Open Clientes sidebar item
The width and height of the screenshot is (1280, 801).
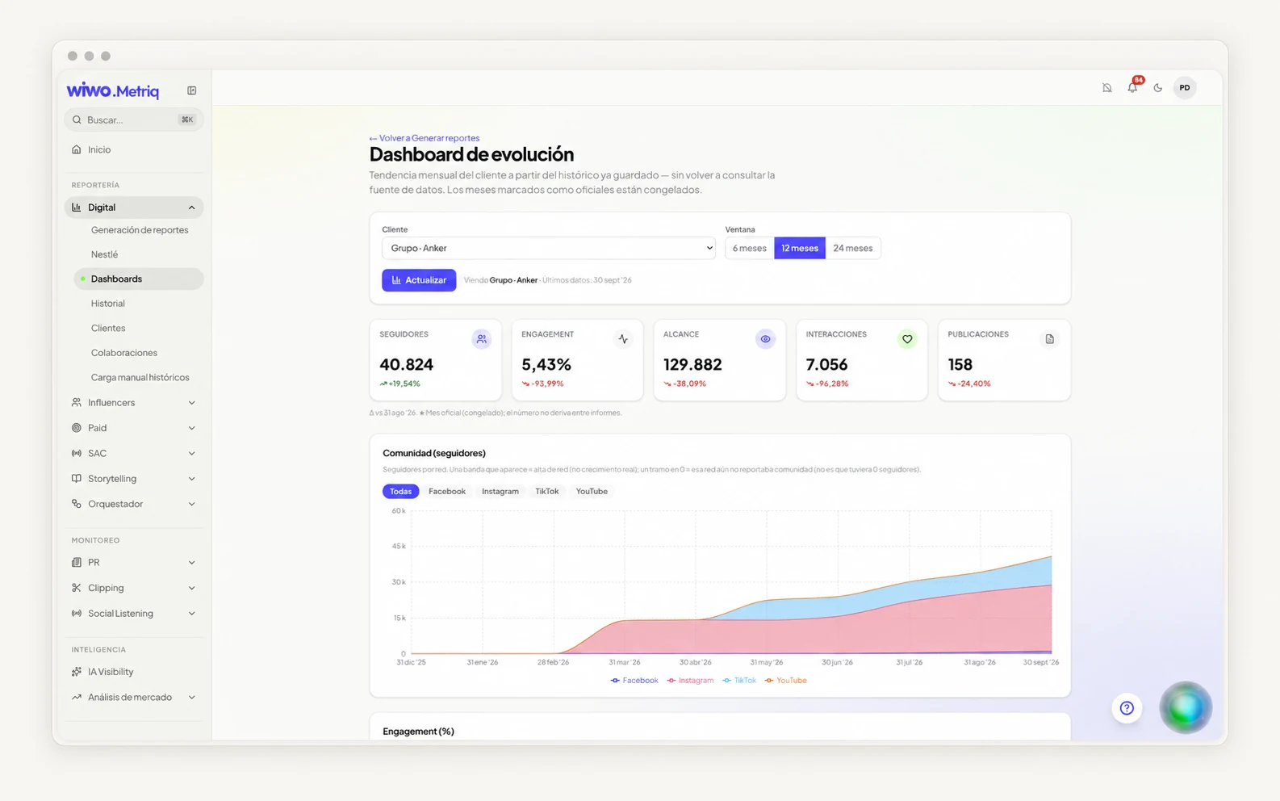coord(139,328)
